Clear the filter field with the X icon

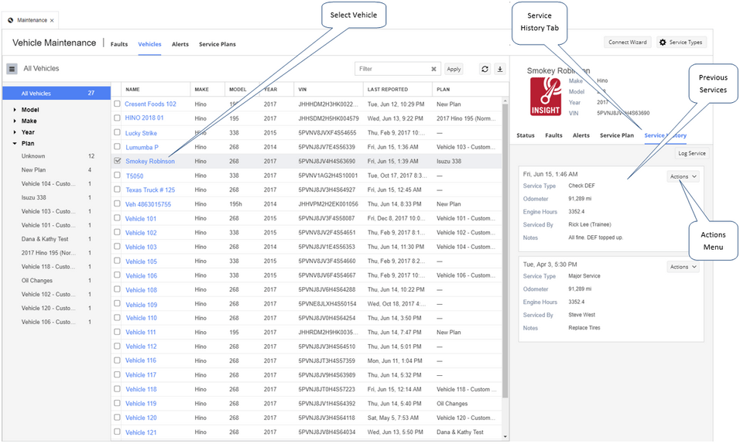click(x=433, y=69)
